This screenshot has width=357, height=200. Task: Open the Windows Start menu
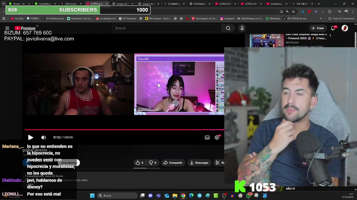click(92, 196)
